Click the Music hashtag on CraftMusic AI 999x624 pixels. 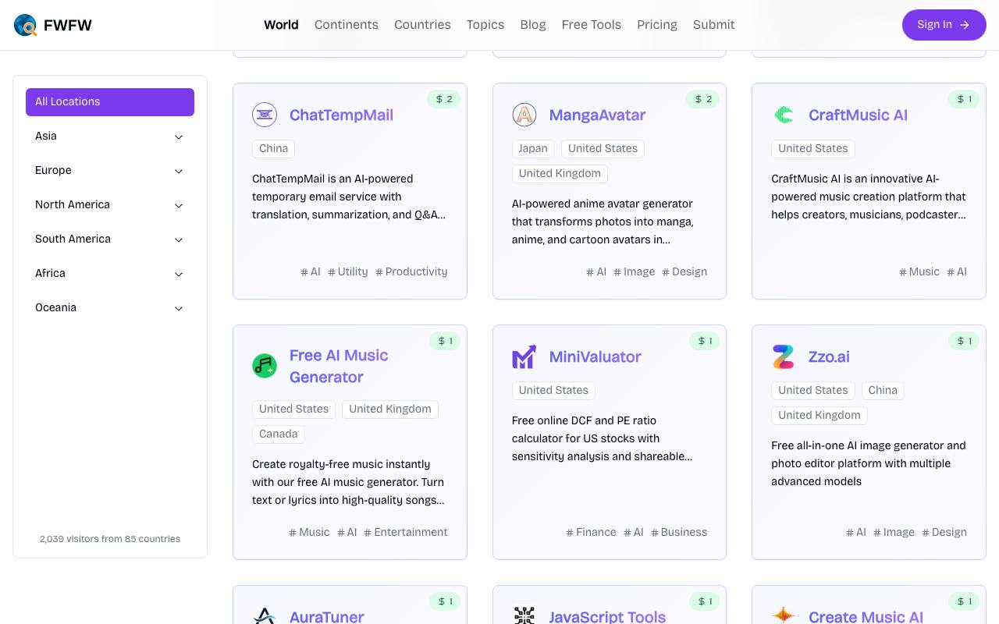pyautogui.click(x=919, y=272)
